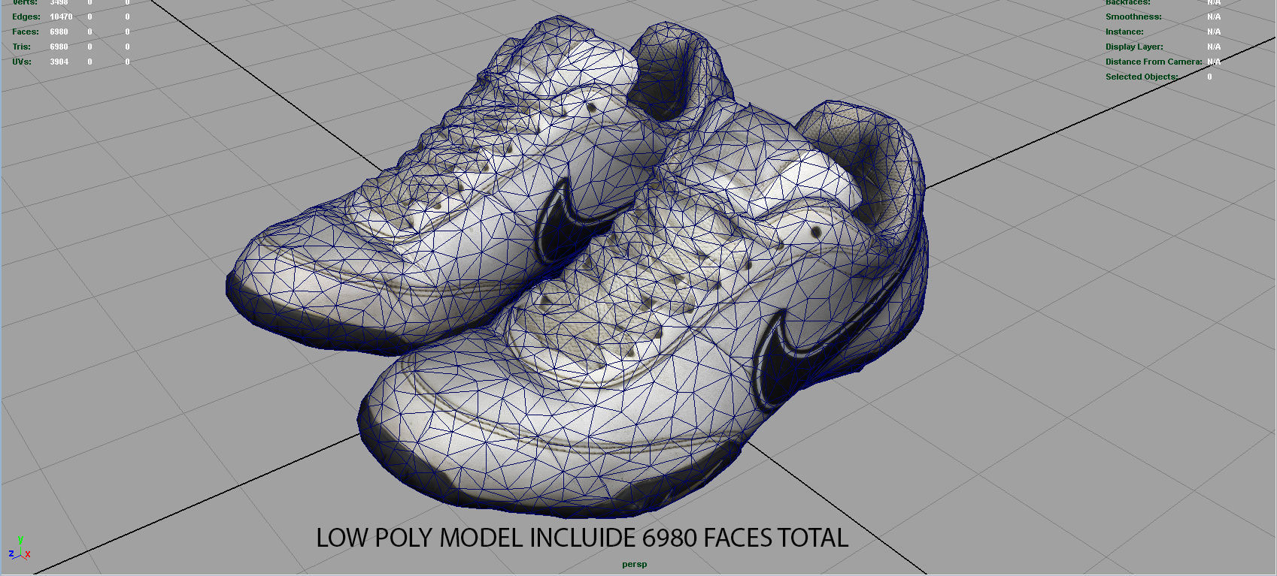The image size is (1277, 576).
Task: Select the UVs: heads-up display label
Action: [22, 62]
